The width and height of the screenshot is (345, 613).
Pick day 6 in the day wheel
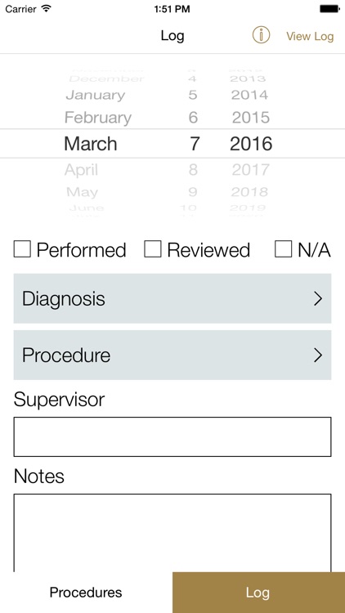pos(193,118)
